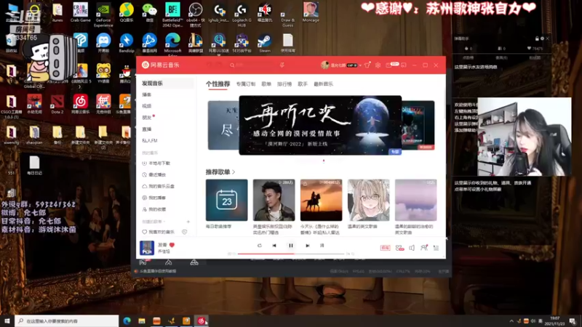Image resolution: width=582 pixels, height=327 pixels.
Task: Go back to the previous track
Action: pos(274,246)
